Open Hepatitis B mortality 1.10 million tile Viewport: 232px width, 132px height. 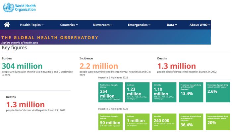point(164,92)
